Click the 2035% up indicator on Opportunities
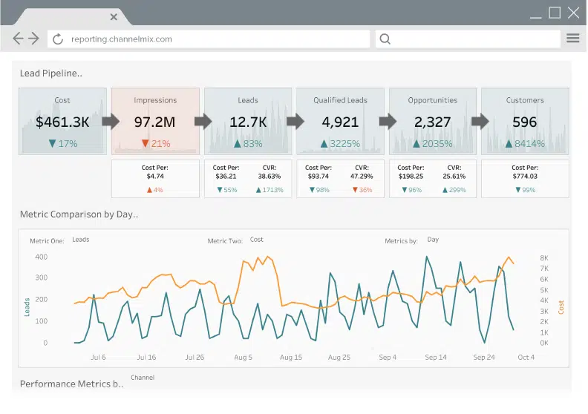Image resolution: width=588 pixels, height=414 pixels. point(433,143)
